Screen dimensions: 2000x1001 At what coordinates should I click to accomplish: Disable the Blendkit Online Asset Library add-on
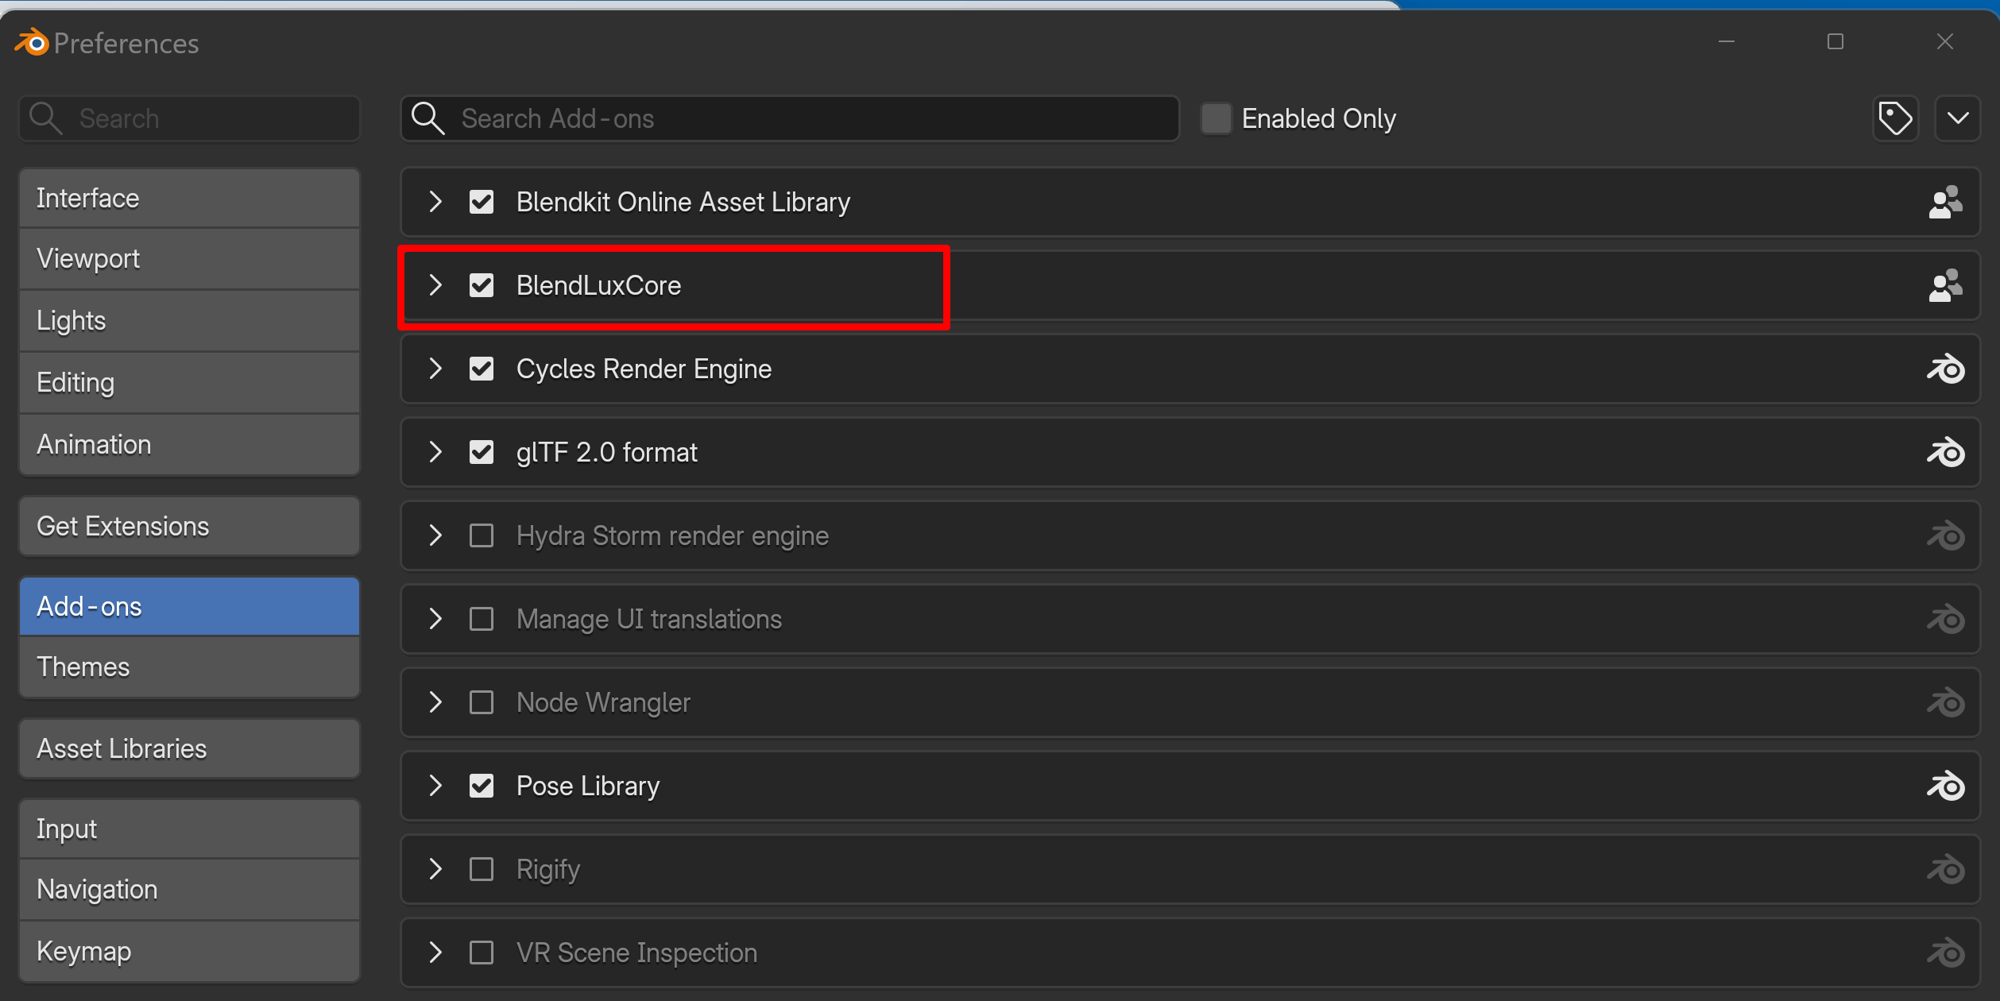click(482, 202)
